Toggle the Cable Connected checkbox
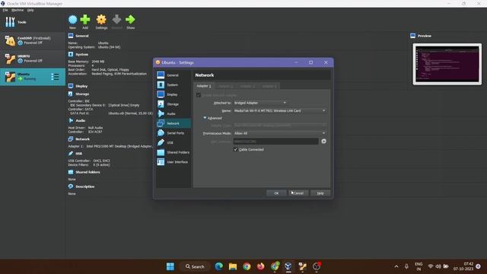Image resolution: width=487 pixels, height=274 pixels. pos(235,149)
